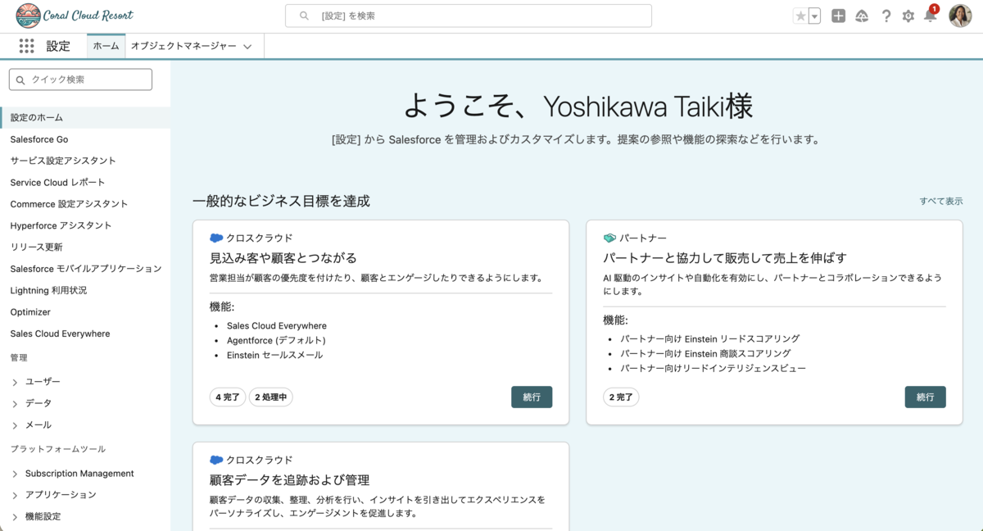Viewport: 983px width, 531px height.
Task: Click the magnifier in global search bar
Action: pos(305,16)
